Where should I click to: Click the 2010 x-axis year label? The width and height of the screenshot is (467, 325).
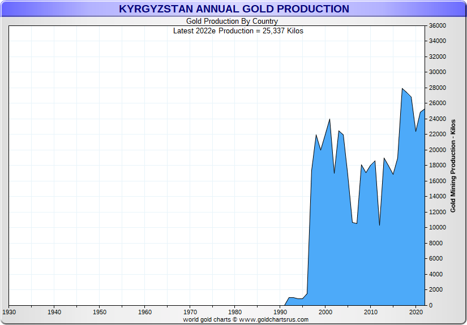371,312
